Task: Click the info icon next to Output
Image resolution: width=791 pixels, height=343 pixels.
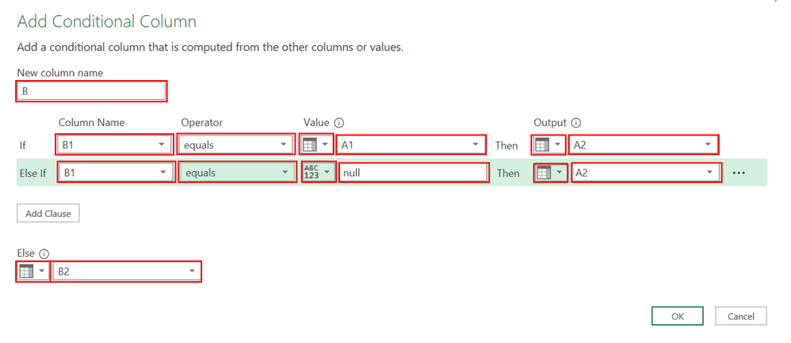Action: [x=575, y=123]
